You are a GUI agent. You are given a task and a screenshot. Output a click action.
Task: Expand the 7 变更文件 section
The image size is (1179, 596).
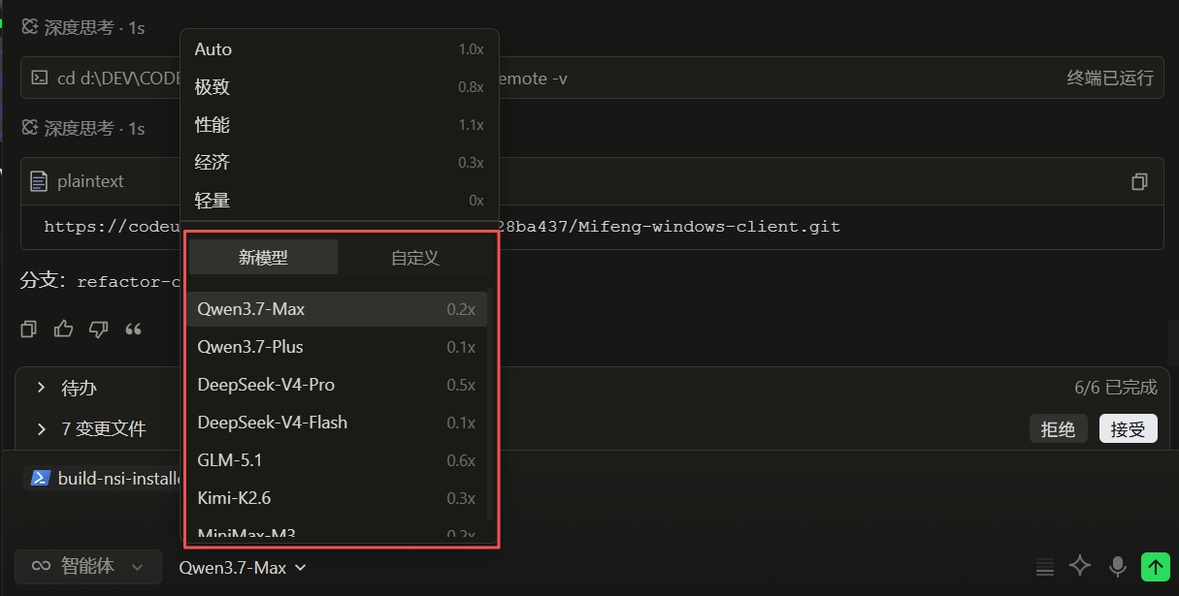pyautogui.click(x=41, y=428)
